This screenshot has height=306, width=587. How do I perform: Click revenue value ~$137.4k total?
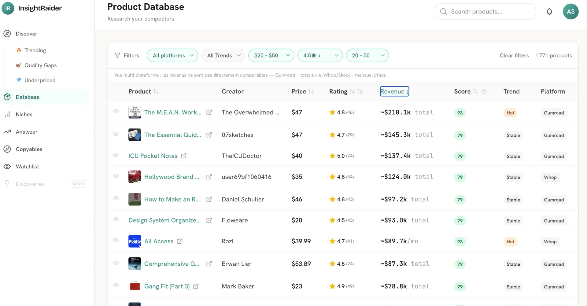[x=407, y=156]
